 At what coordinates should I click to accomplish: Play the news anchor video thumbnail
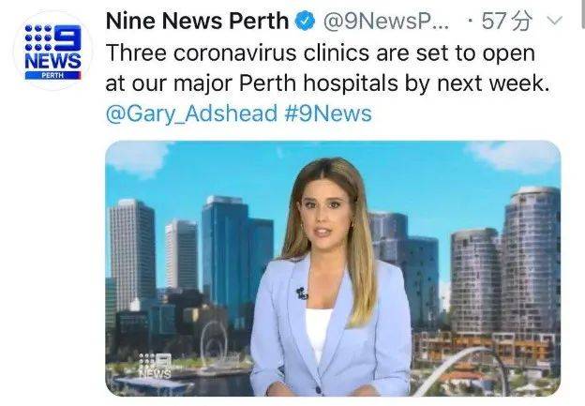coord(333,268)
